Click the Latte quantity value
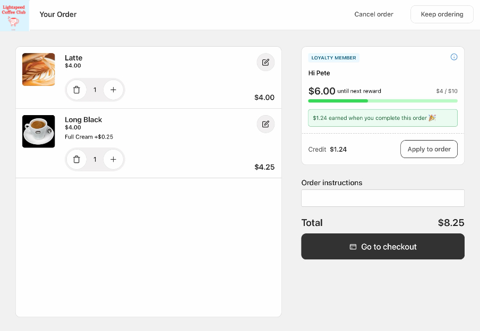480x331 pixels. click(95, 90)
